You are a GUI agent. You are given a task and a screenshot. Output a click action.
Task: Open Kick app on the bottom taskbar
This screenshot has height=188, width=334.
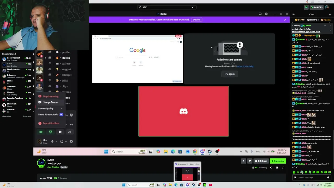pyautogui.click(x=205, y=185)
